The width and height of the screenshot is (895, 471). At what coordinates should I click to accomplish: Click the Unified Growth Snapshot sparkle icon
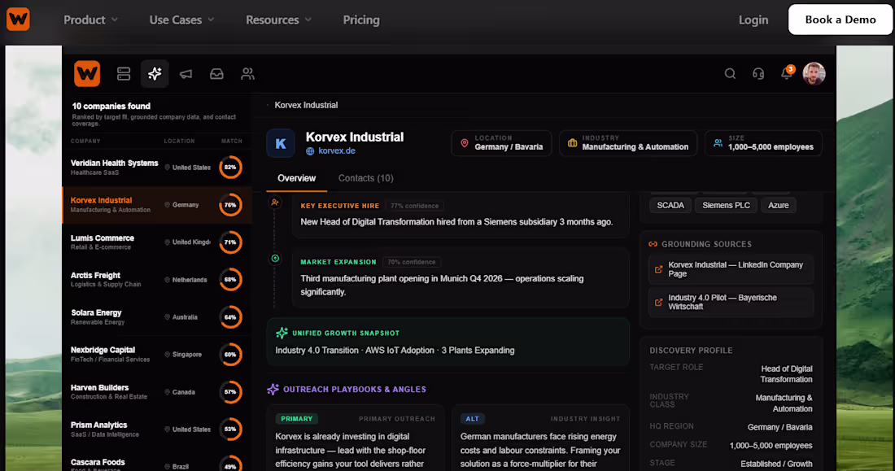[282, 333]
